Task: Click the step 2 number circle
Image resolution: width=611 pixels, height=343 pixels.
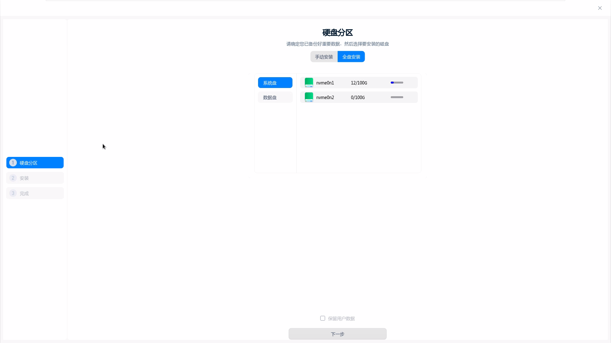Action: point(13,178)
